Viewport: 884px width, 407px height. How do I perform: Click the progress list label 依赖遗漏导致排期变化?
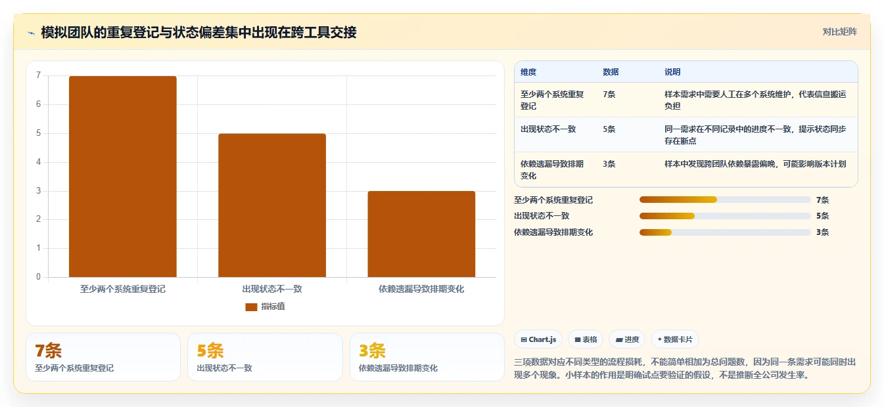553,232
